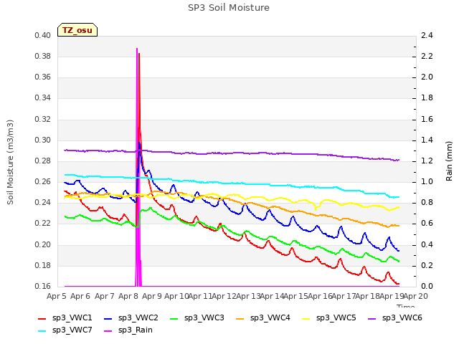This screenshot has height=344, width=459.
Task: Click the orange sp3_VWC4 legend swatch
Action: [240, 318]
